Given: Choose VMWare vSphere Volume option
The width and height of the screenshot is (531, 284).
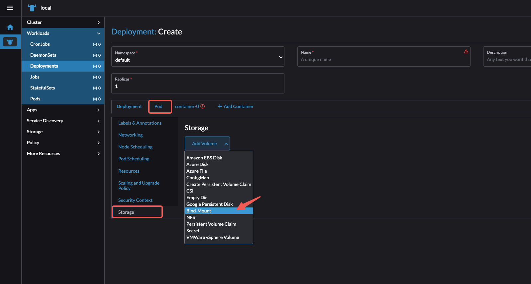Looking at the screenshot, I should pos(219,237).
